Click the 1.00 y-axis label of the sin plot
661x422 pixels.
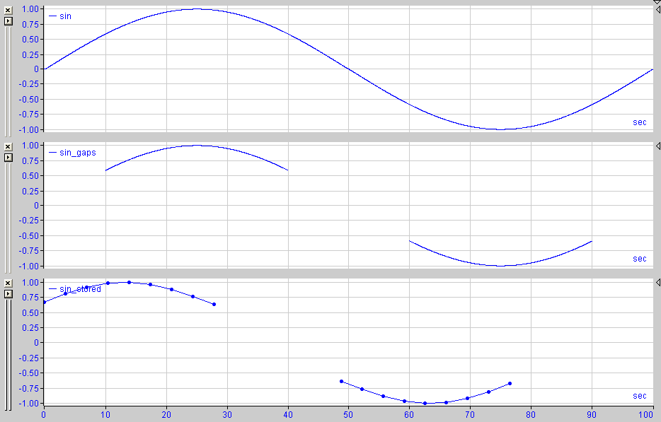[30, 9]
